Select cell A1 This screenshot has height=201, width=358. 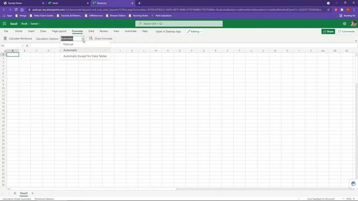13,55
